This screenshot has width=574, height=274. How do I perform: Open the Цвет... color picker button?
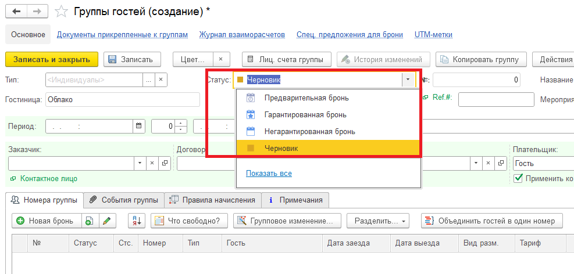click(x=192, y=60)
